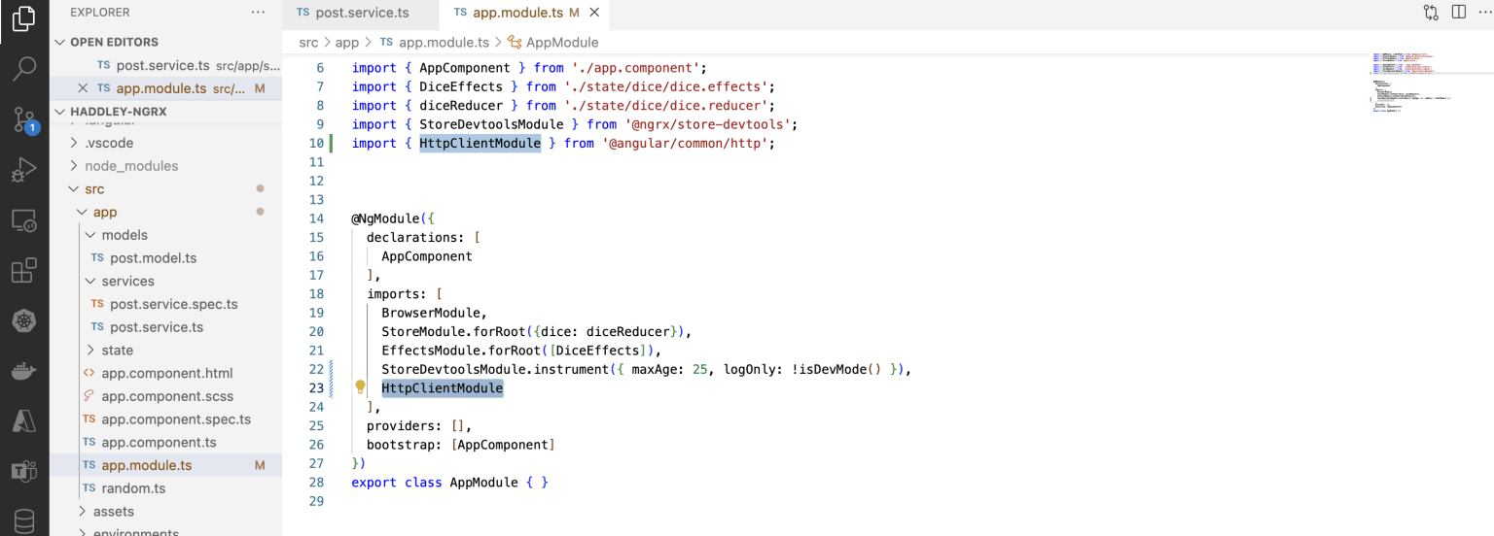The height and width of the screenshot is (536, 1494).
Task: Open Remote Explorer view
Action: pos(24,220)
